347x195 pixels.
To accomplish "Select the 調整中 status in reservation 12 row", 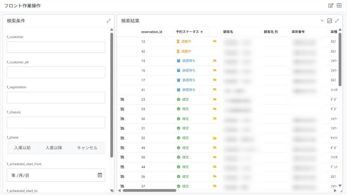I will coord(186,41).
